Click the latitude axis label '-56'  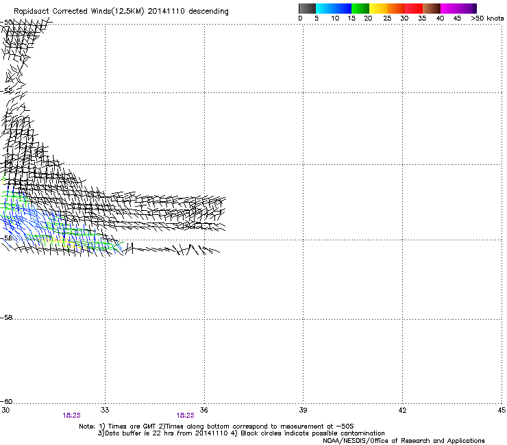click(x=6, y=238)
